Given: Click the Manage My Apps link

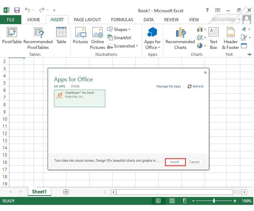Looking at the screenshot, I should tap(168, 86).
